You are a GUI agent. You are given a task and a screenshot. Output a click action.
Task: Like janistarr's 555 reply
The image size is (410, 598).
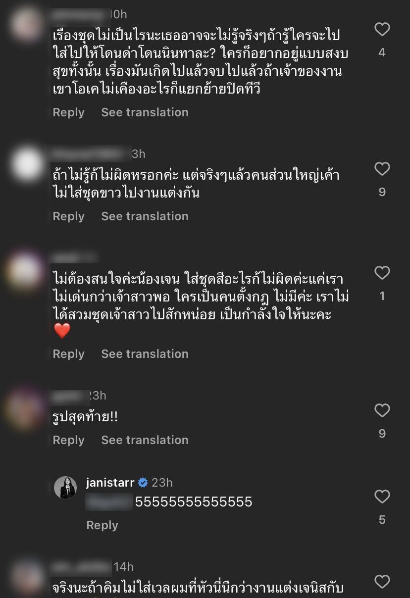click(382, 497)
